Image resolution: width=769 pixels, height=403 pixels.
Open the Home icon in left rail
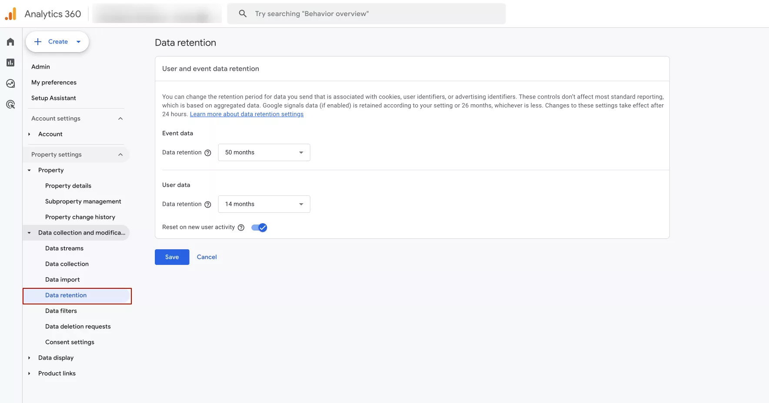(x=10, y=42)
